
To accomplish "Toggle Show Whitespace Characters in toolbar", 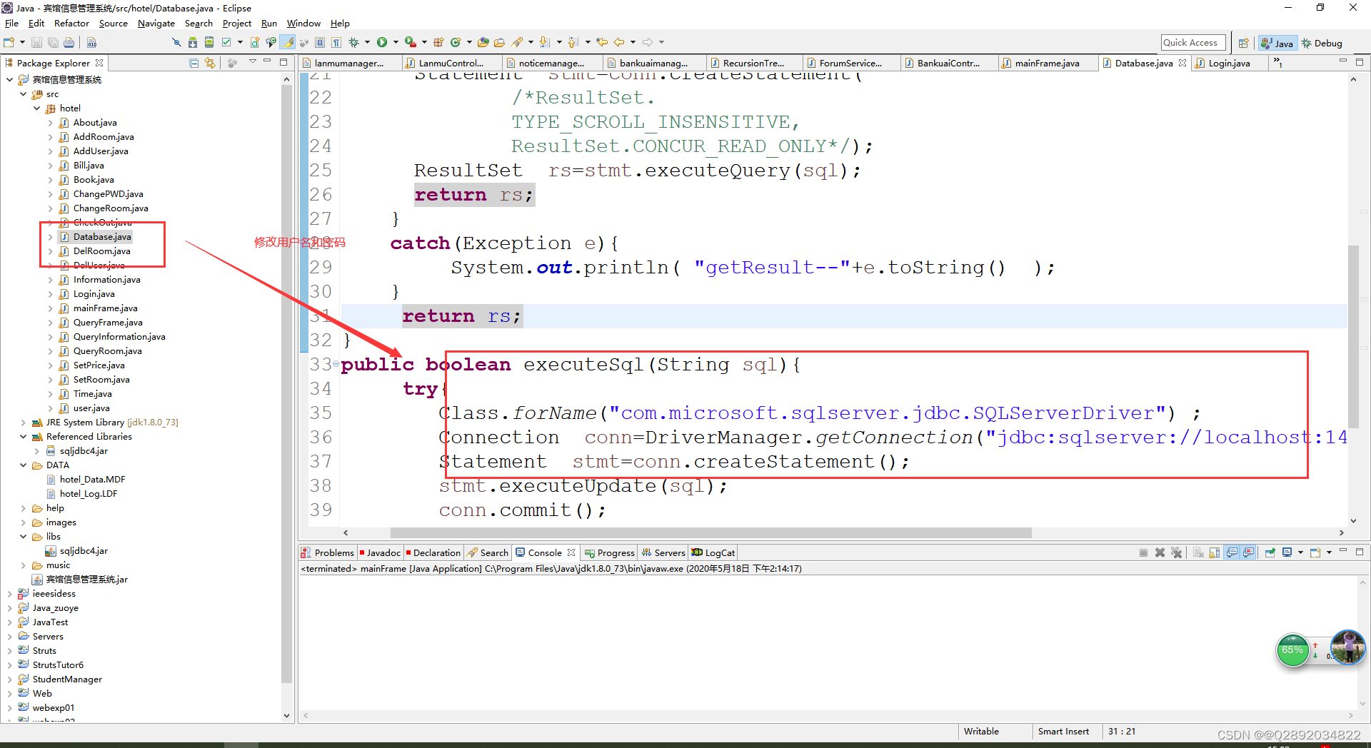I will (x=334, y=42).
